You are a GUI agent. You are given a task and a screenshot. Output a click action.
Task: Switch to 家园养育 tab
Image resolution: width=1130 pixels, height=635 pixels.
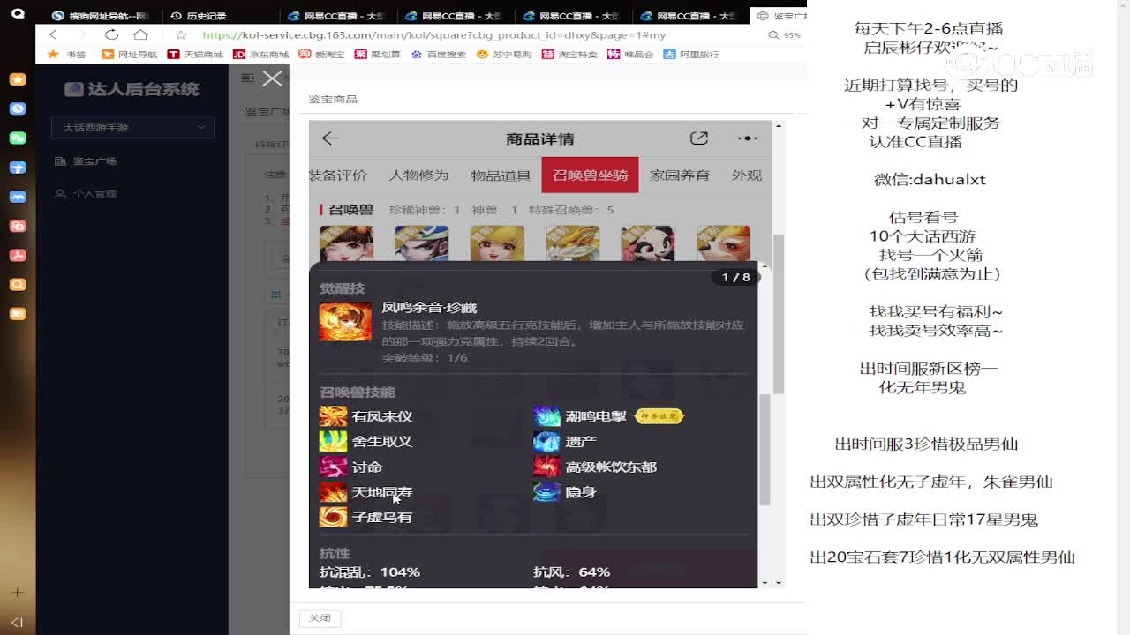[680, 176]
